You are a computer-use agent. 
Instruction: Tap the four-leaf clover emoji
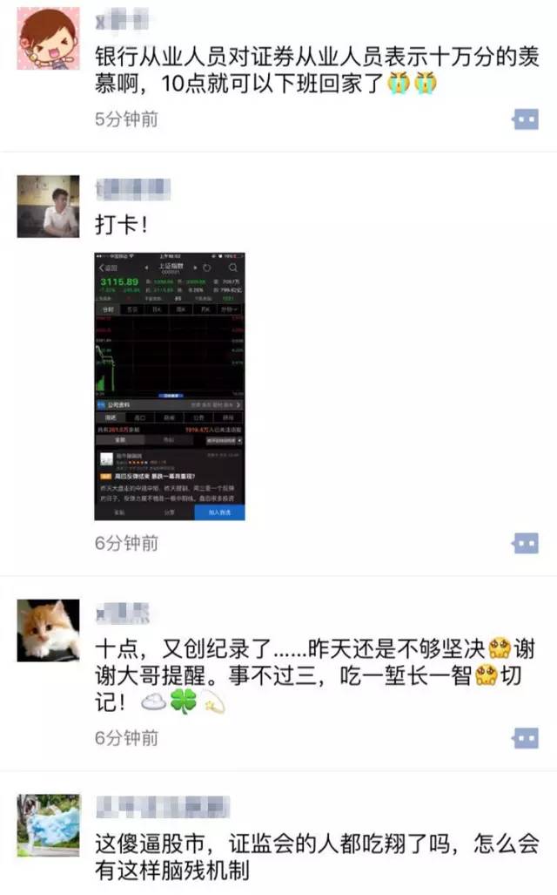pyautogui.click(x=183, y=702)
